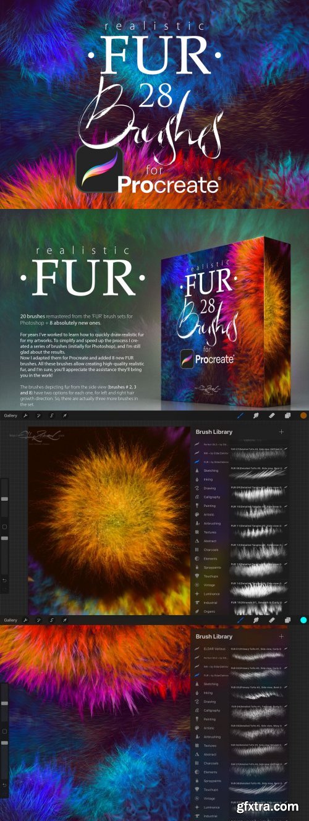Image resolution: width=309 pixels, height=821 pixels.
Task: Add new brush with plus in orange-swatch screenshot
Action: (x=281, y=432)
